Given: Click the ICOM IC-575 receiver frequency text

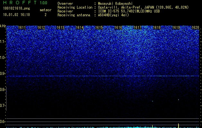Looking at the screenshot, I should (x=129, y=11).
